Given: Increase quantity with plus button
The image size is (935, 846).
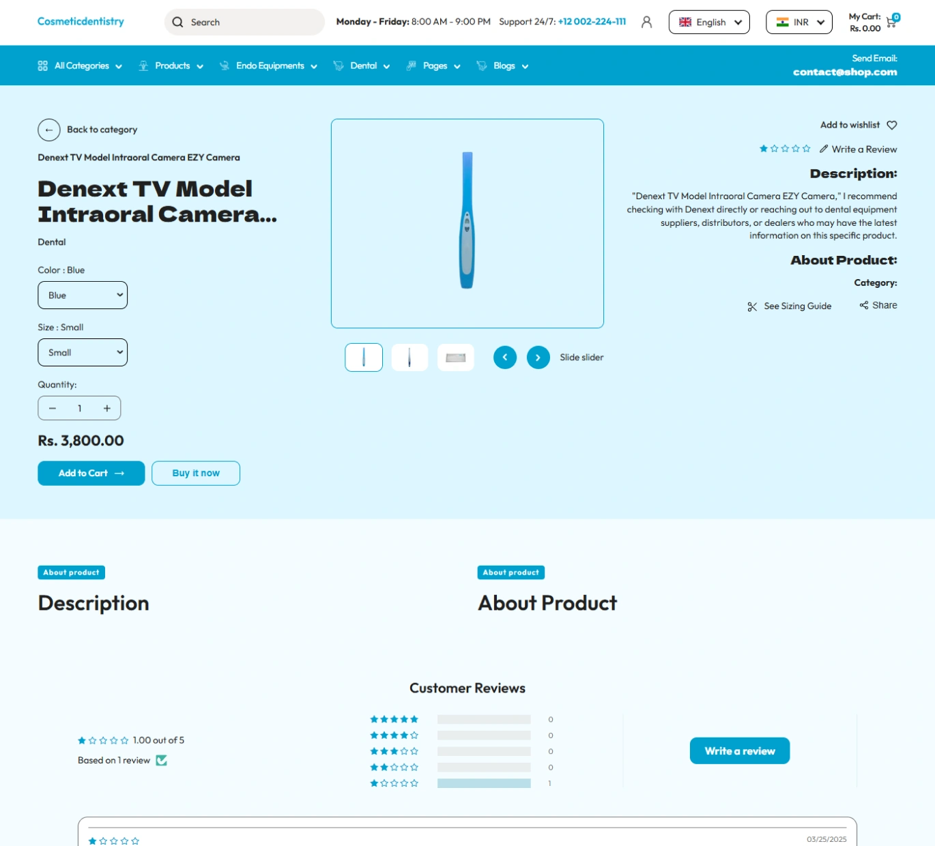Looking at the screenshot, I should click(106, 408).
